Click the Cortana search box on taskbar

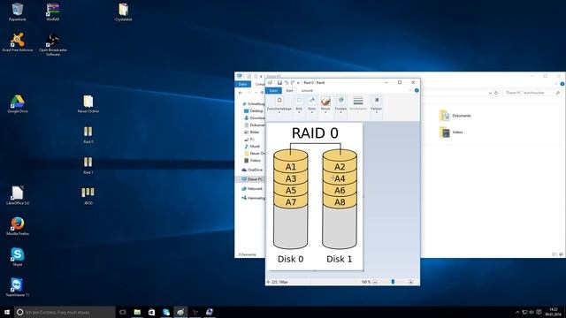pos(65,312)
